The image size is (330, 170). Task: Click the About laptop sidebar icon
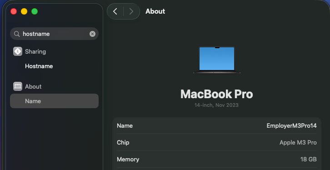pos(18,86)
